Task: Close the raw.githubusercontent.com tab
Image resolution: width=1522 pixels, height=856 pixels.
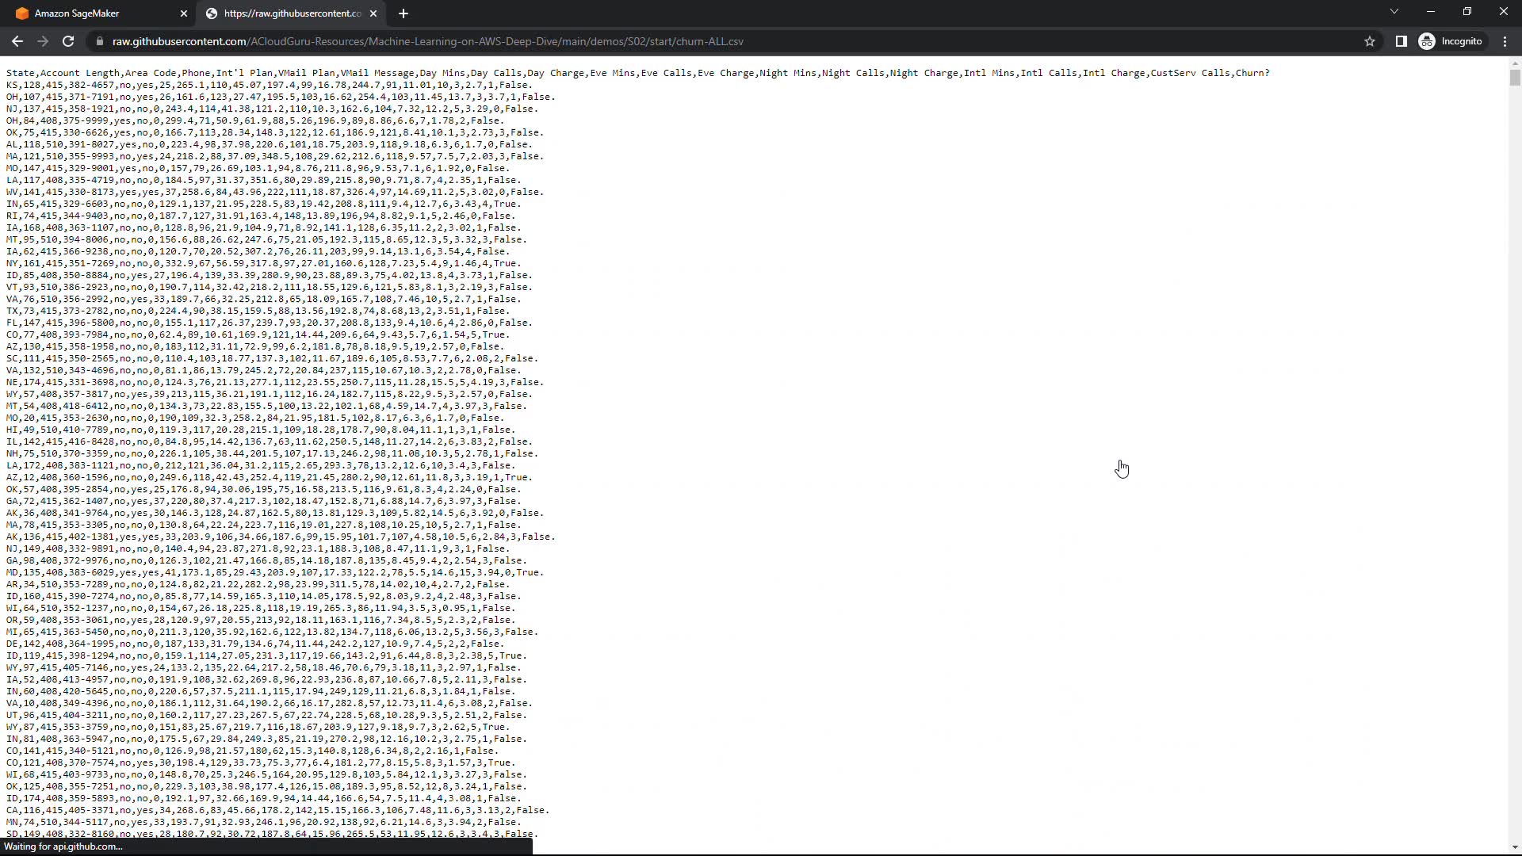Action: pos(373,13)
